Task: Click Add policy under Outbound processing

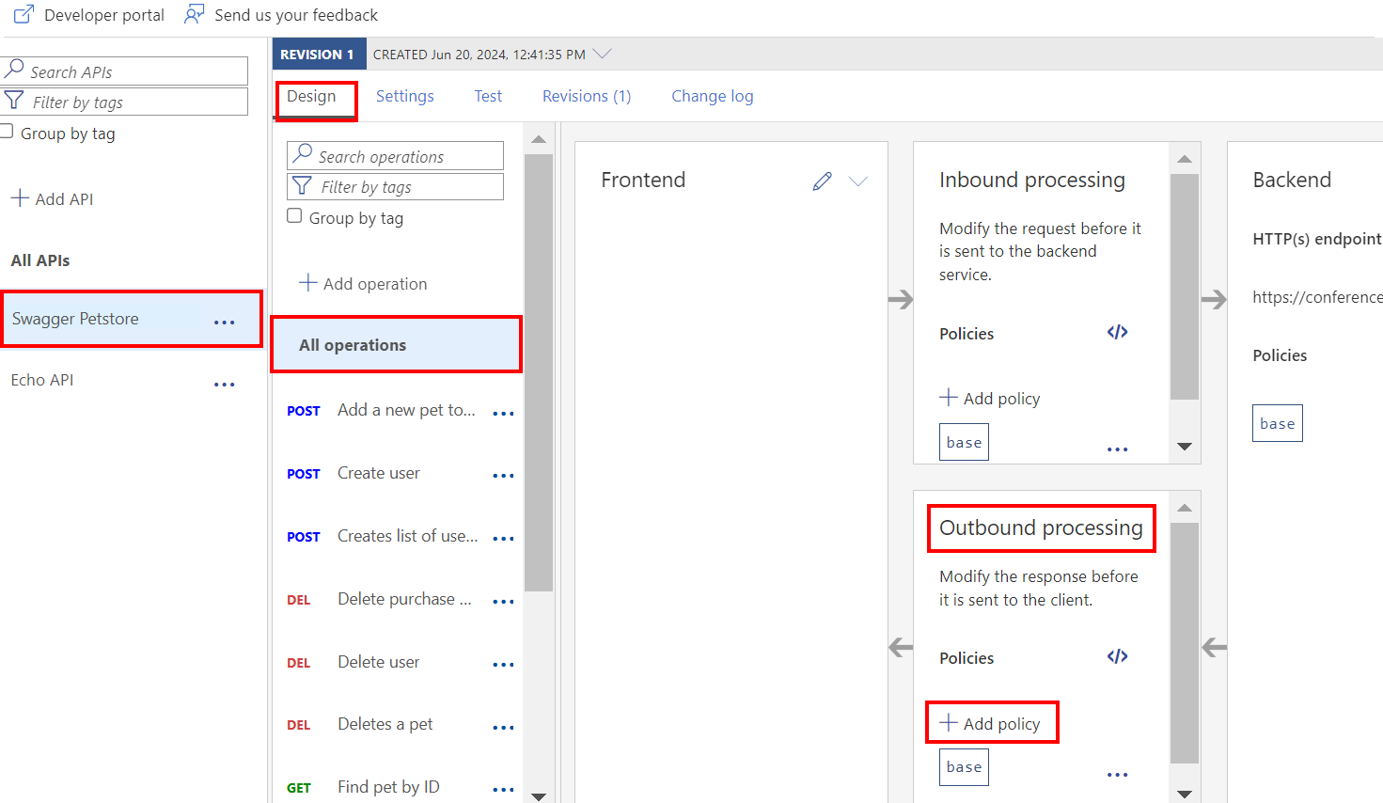Action: click(991, 723)
